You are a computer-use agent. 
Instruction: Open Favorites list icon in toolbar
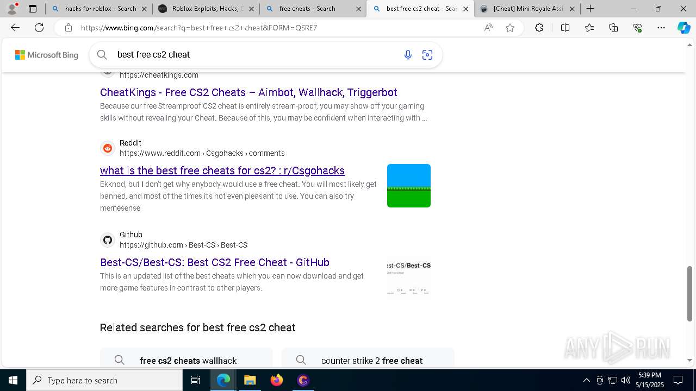click(x=589, y=28)
